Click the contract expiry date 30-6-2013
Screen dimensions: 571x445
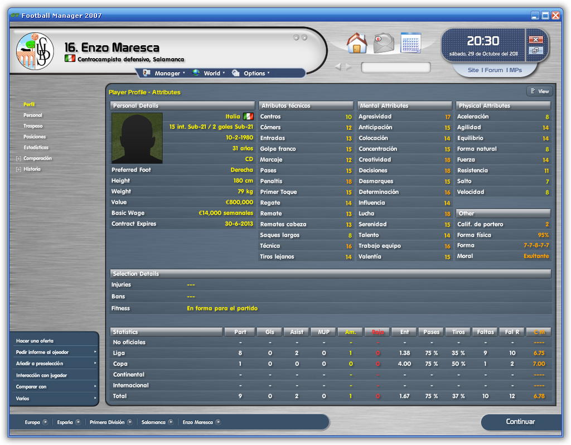pos(239,224)
